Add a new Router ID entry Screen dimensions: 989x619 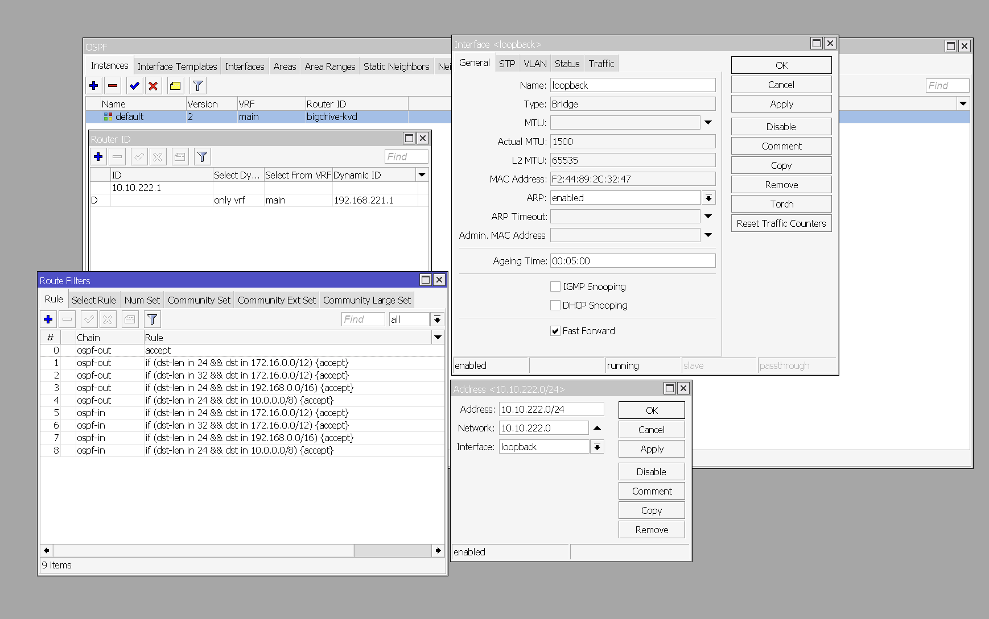[98, 156]
